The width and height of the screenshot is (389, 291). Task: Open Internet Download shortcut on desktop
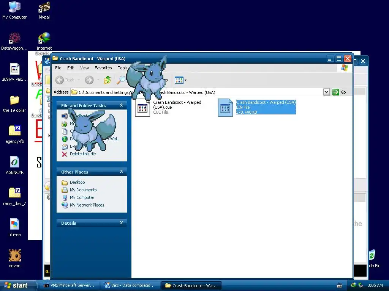point(44,41)
